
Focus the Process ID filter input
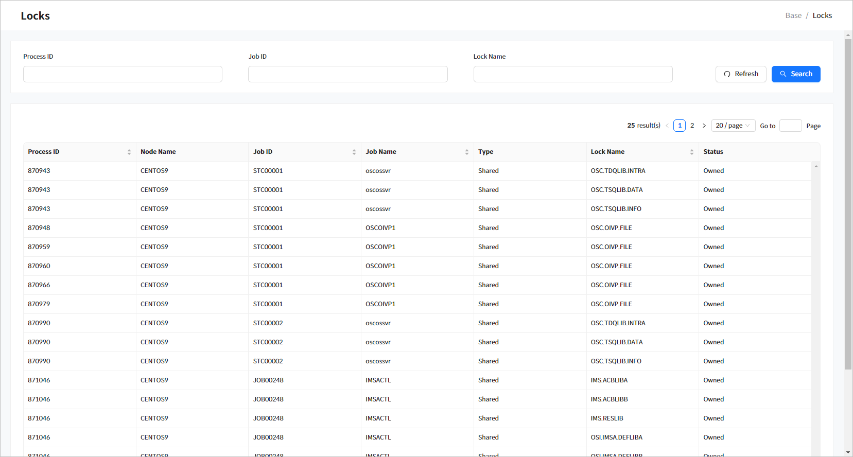[x=123, y=74]
